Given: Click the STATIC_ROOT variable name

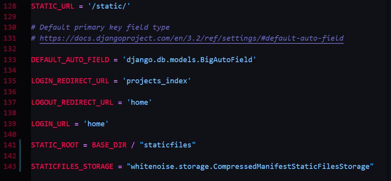Looking at the screenshot, I should tap(55, 145).
